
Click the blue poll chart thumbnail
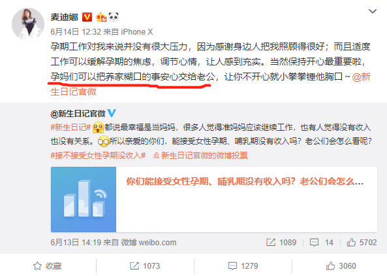84,199
